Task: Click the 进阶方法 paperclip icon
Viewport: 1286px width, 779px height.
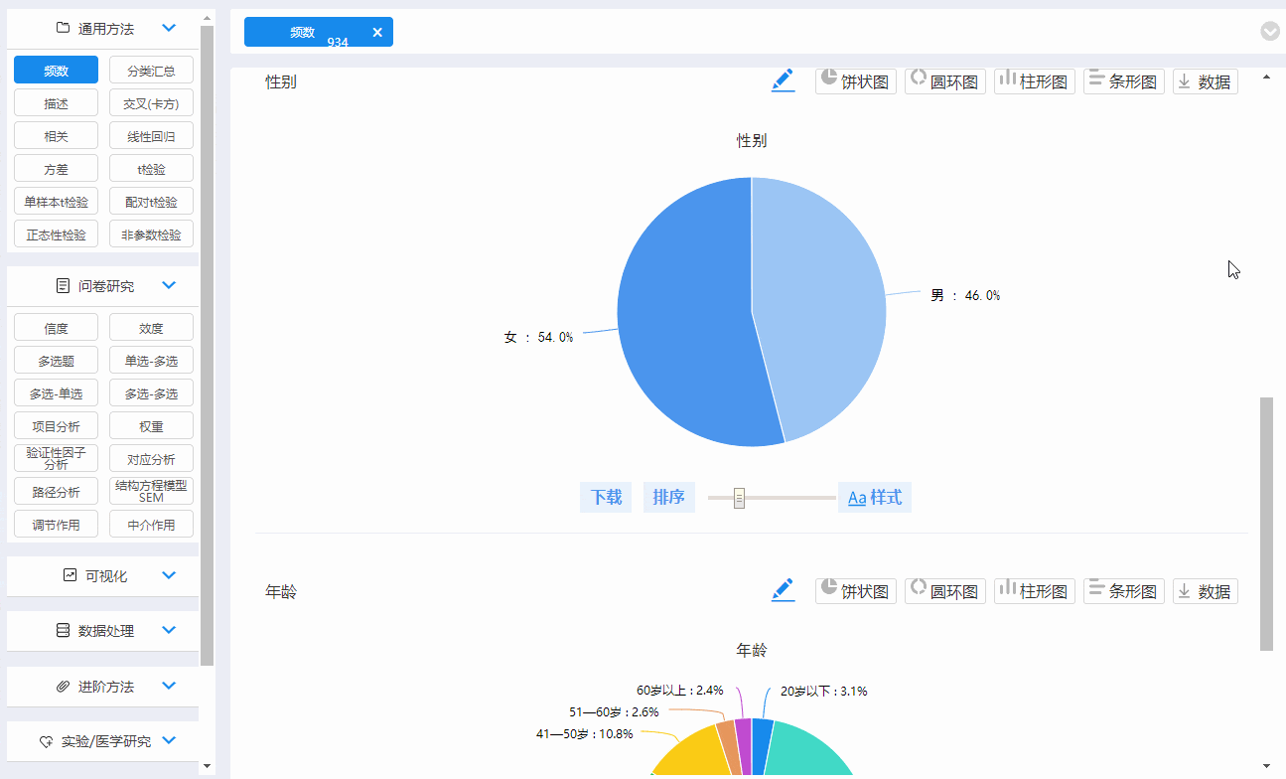Action: click(64, 686)
